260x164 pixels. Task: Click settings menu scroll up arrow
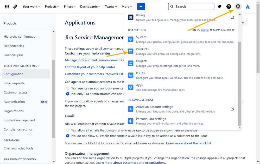pyautogui.click(x=240, y=14)
